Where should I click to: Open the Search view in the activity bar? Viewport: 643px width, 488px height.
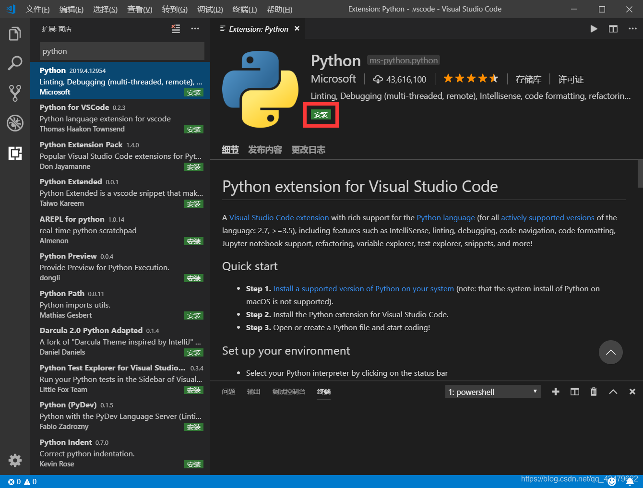15,62
